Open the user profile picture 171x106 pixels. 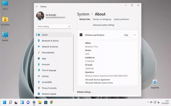click(x=40, y=16)
